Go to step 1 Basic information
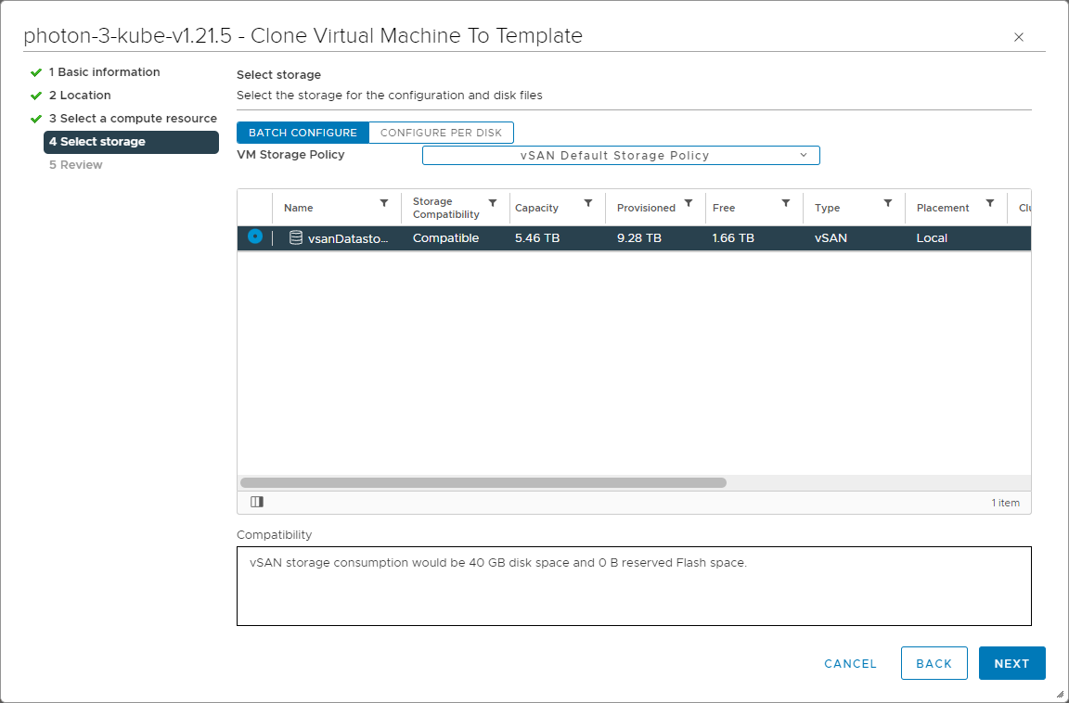The image size is (1069, 703). pos(104,72)
